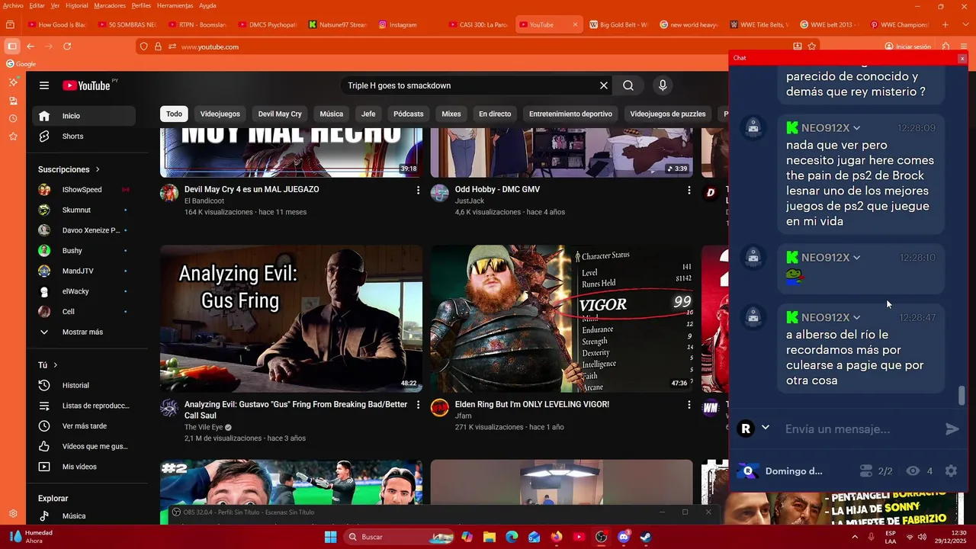The height and width of the screenshot is (549, 976).
Task: Open Windows Start menu
Action: tap(330, 537)
